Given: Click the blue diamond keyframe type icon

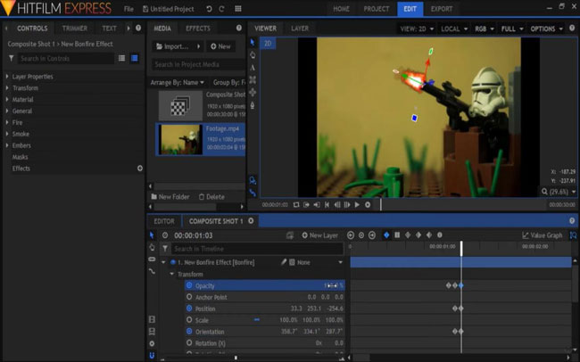Looking at the screenshot, I should pyautogui.click(x=386, y=235).
